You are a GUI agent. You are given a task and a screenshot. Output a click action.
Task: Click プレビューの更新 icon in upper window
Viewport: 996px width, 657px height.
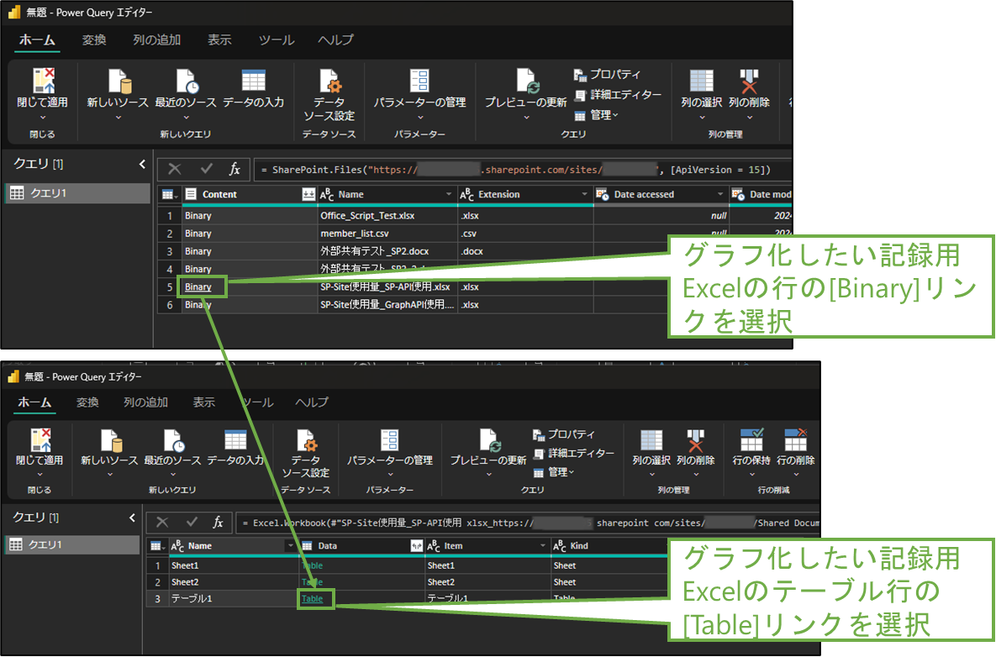pos(528,81)
